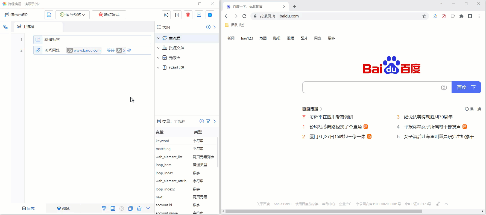Image resolution: width=486 pixels, height=215 pixels.
Task: Open the document list icon in toolbar
Action: (177, 15)
